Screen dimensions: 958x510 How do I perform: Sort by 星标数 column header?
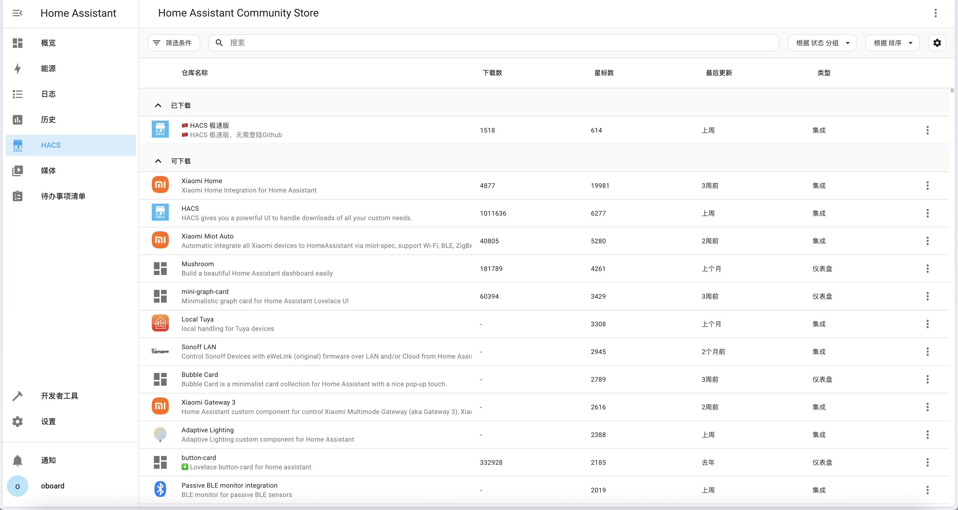point(604,73)
